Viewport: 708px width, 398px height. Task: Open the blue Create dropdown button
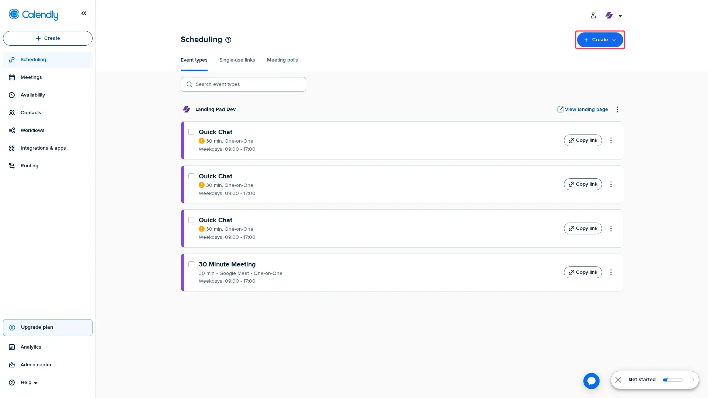click(600, 40)
